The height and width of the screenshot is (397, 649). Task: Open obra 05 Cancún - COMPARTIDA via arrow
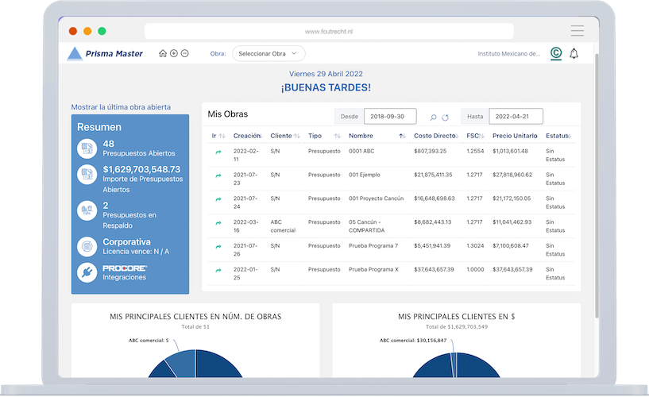pyautogui.click(x=218, y=223)
